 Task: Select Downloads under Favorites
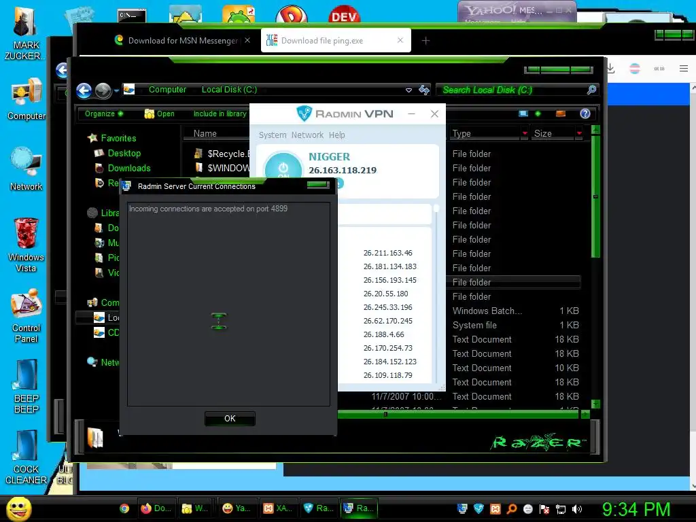[x=122, y=169]
